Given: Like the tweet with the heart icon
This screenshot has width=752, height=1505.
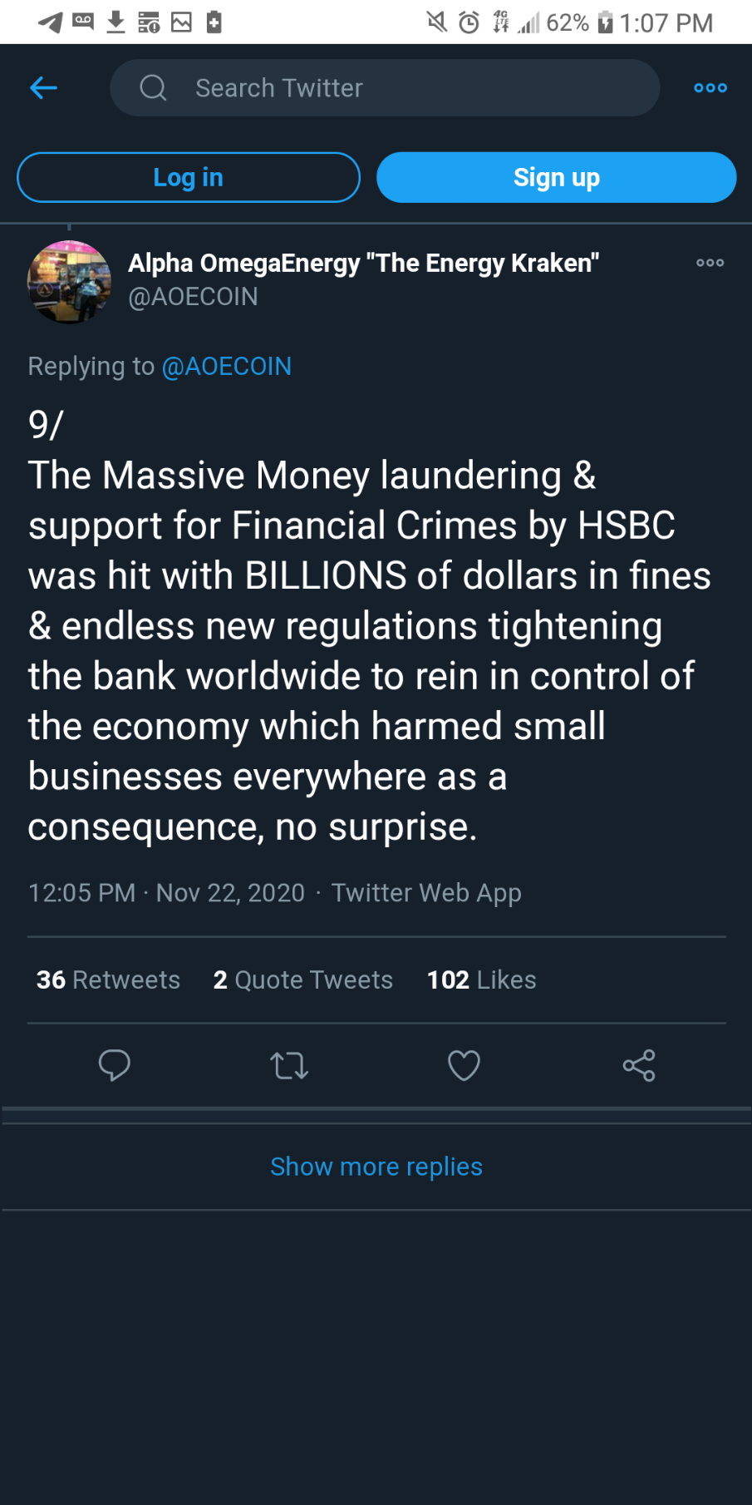Looking at the screenshot, I should tap(464, 1065).
